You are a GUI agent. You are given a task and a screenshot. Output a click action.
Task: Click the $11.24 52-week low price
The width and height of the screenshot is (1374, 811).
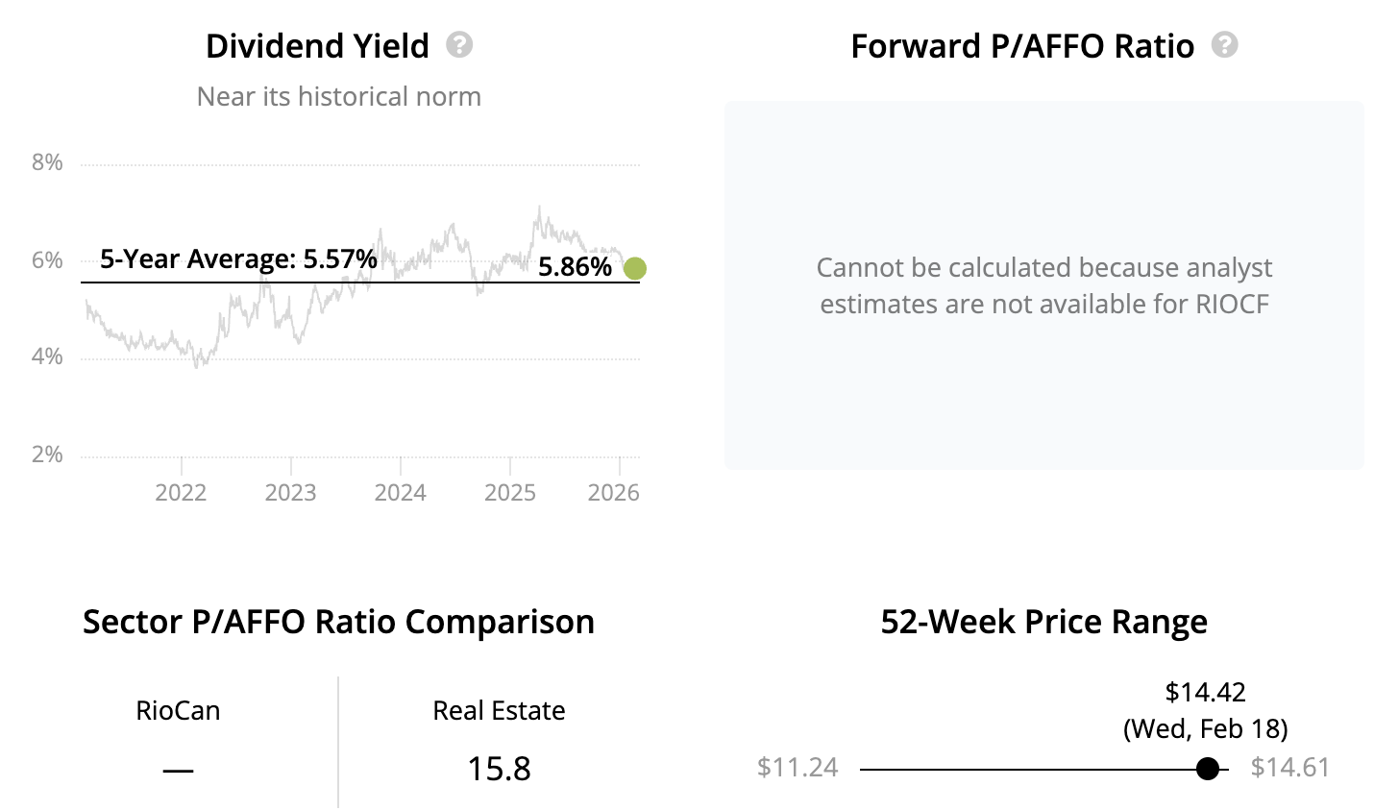click(x=797, y=768)
